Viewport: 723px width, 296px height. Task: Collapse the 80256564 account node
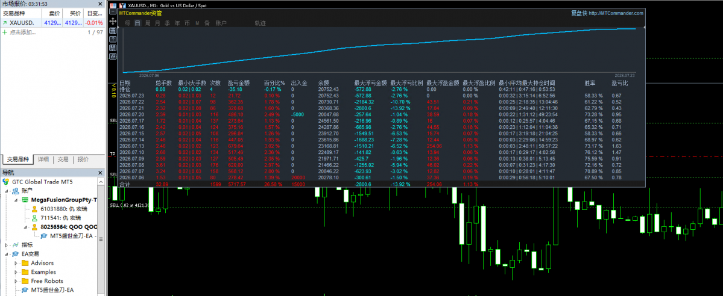pyautogui.click(x=25, y=227)
